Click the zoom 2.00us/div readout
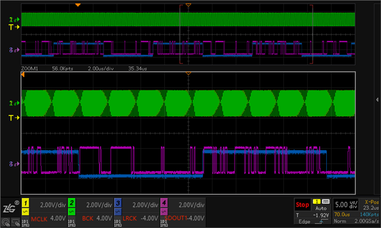The height and width of the screenshot is (228, 381). click(101, 68)
